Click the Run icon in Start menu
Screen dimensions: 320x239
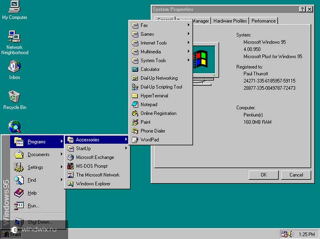(x=19, y=206)
